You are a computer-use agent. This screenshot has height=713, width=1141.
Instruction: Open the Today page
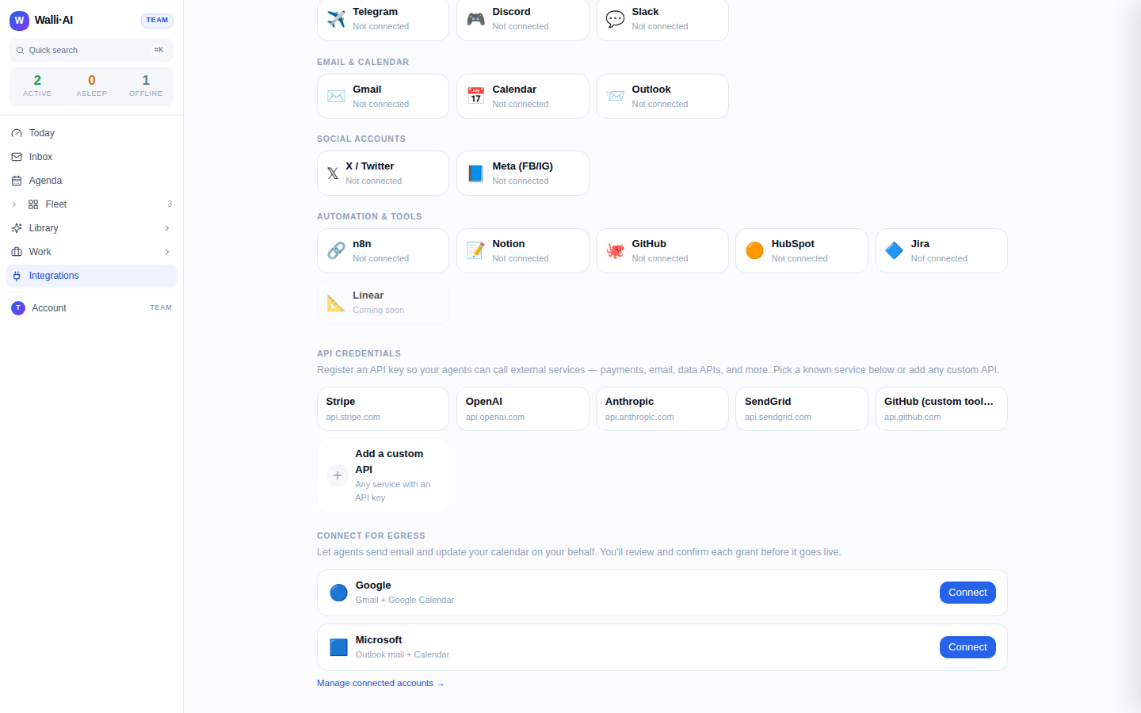91,133
